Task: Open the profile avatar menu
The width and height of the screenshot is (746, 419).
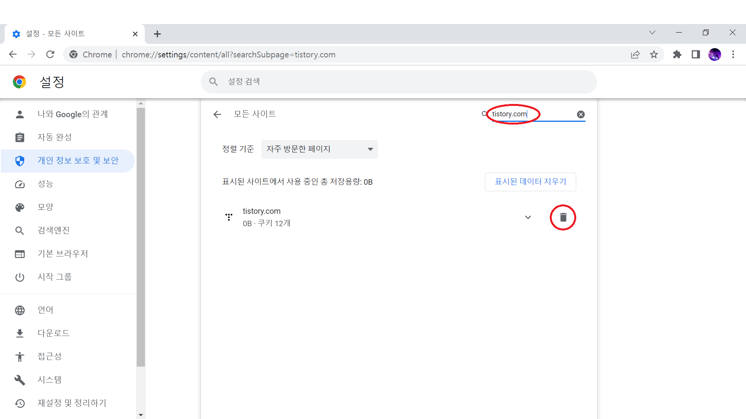Action: click(715, 55)
